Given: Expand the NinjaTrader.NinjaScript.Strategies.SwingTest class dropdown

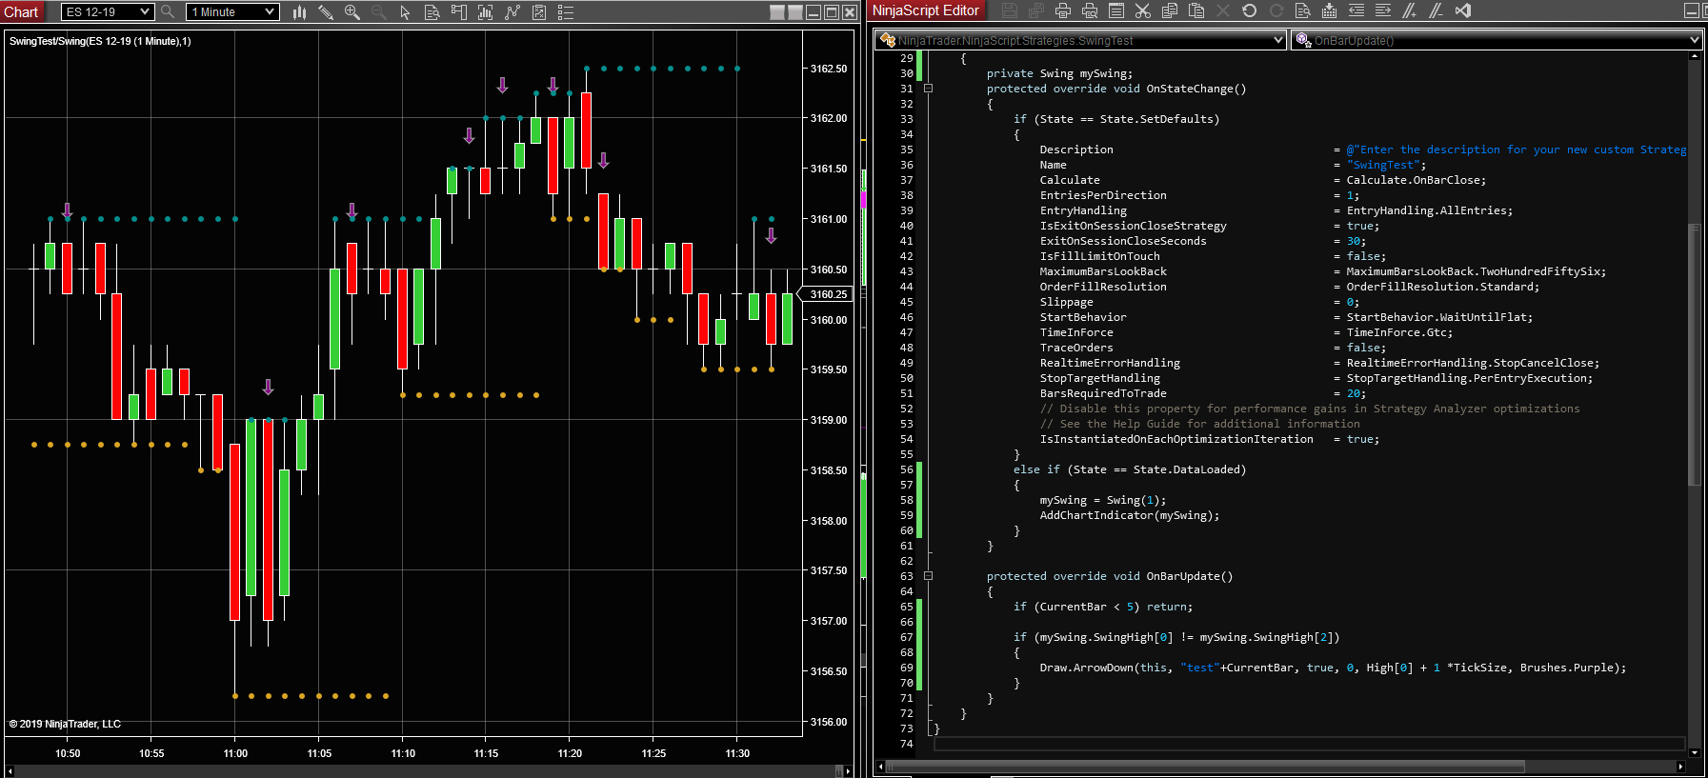Looking at the screenshot, I should [x=1080, y=40].
